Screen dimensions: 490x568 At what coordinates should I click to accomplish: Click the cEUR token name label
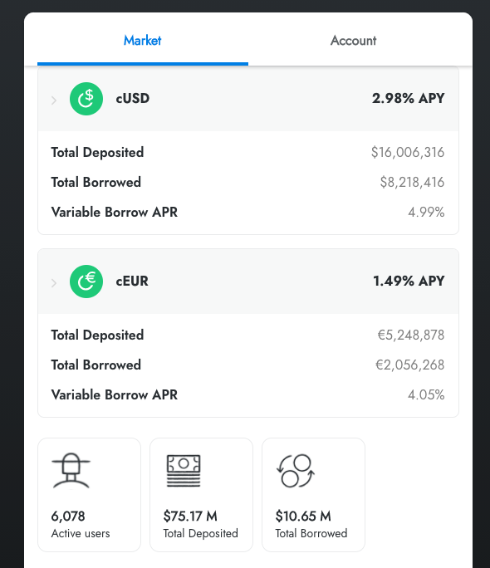[x=132, y=282]
